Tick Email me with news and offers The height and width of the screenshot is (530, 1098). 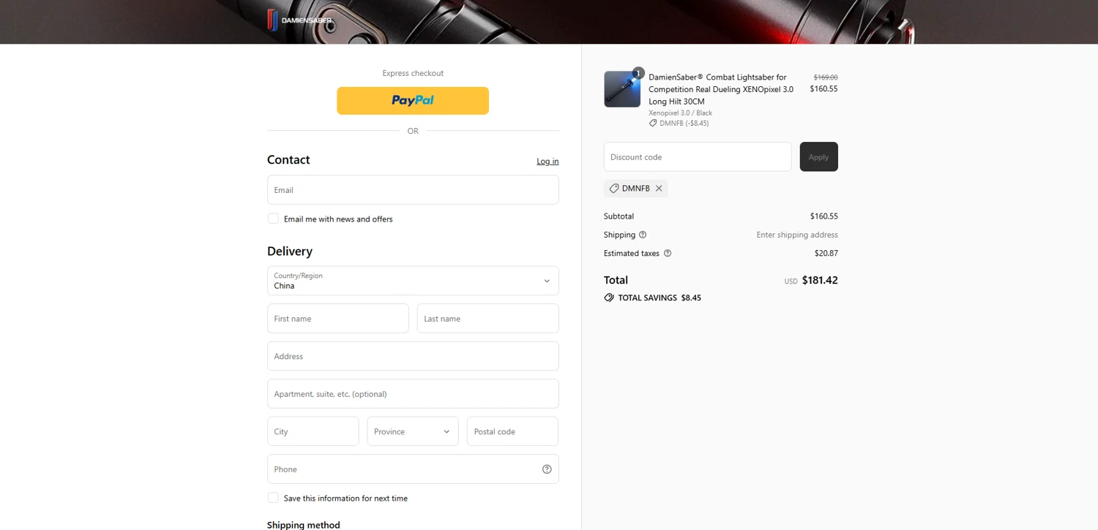(273, 219)
